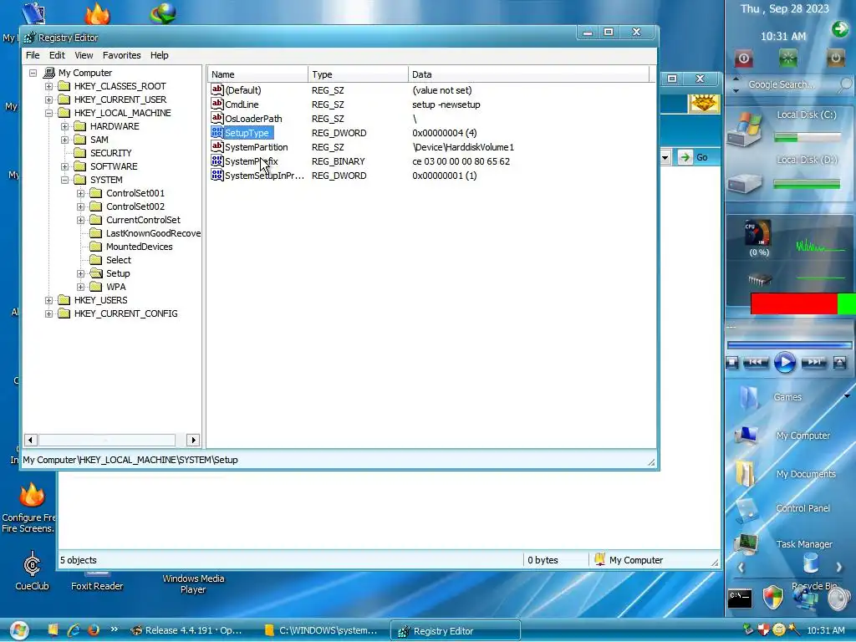Click the eject button in sidebar player

(x=839, y=363)
